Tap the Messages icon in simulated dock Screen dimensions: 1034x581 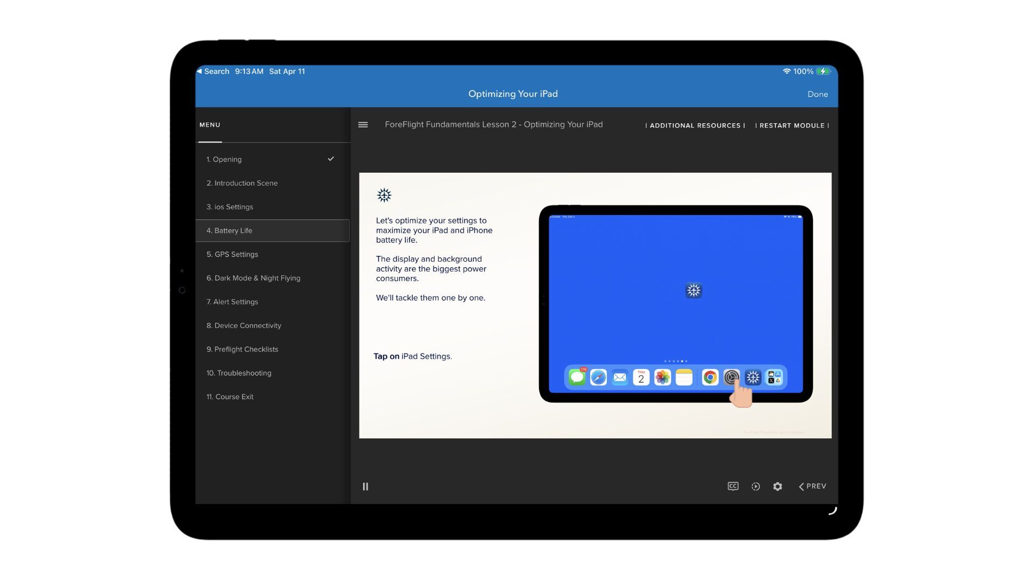tap(577, 378)
